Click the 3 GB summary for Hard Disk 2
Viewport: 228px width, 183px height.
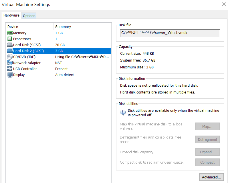pos(59,51)
